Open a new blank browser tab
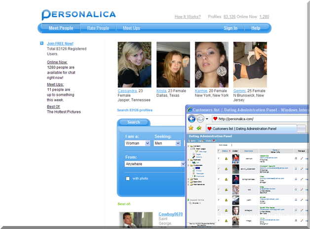 tap(301, 129)
